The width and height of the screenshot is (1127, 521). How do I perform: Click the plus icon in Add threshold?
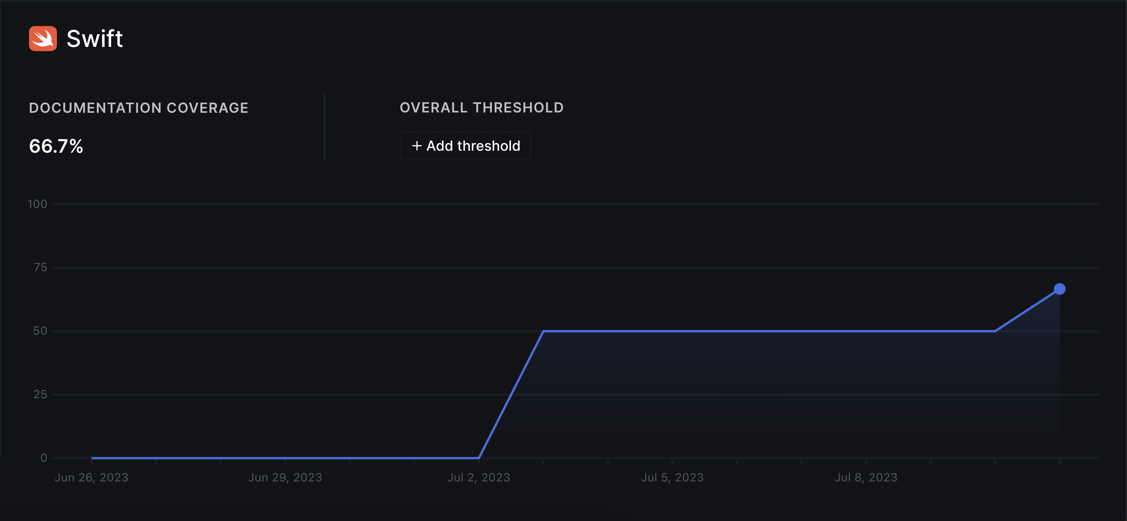(417, 145)
